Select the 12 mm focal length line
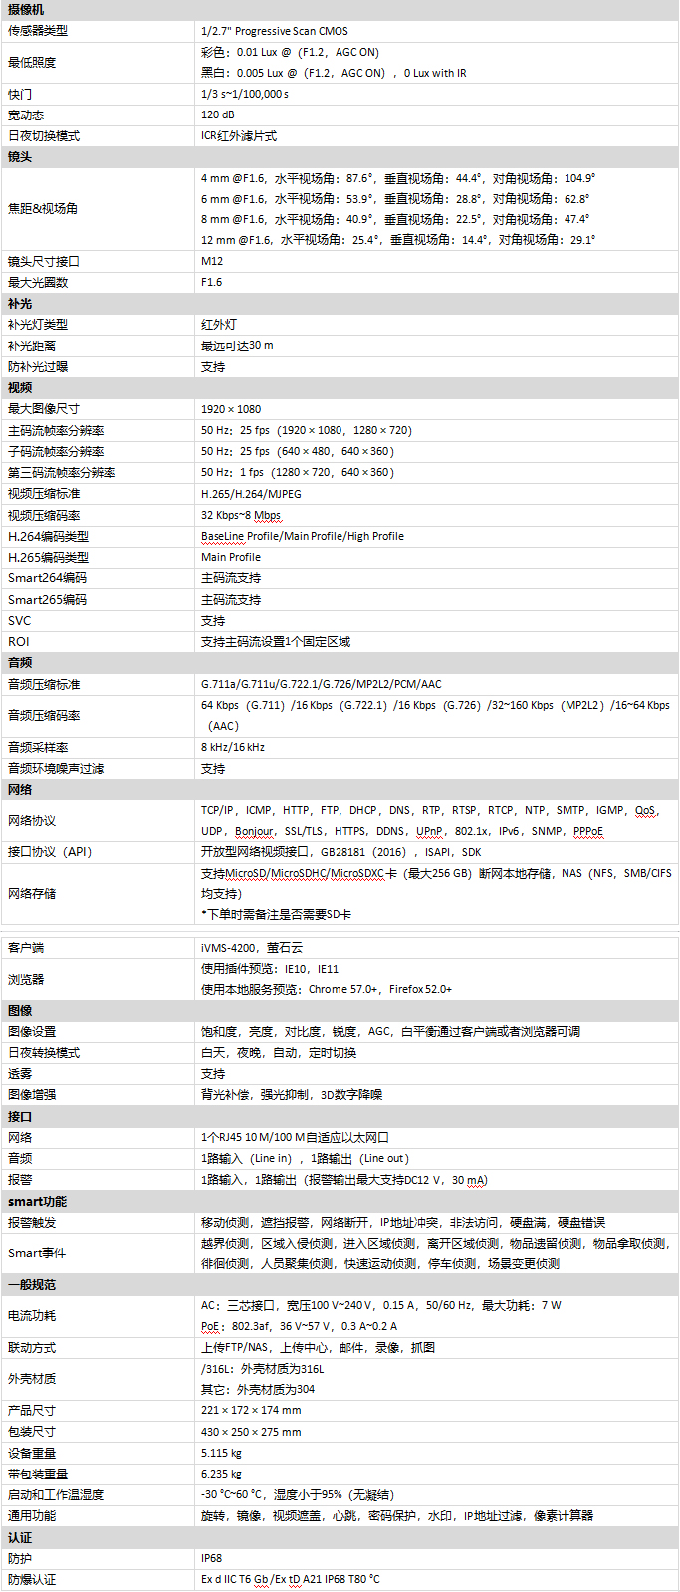The height and width of the screenshot is (1592, 680). 398,240
